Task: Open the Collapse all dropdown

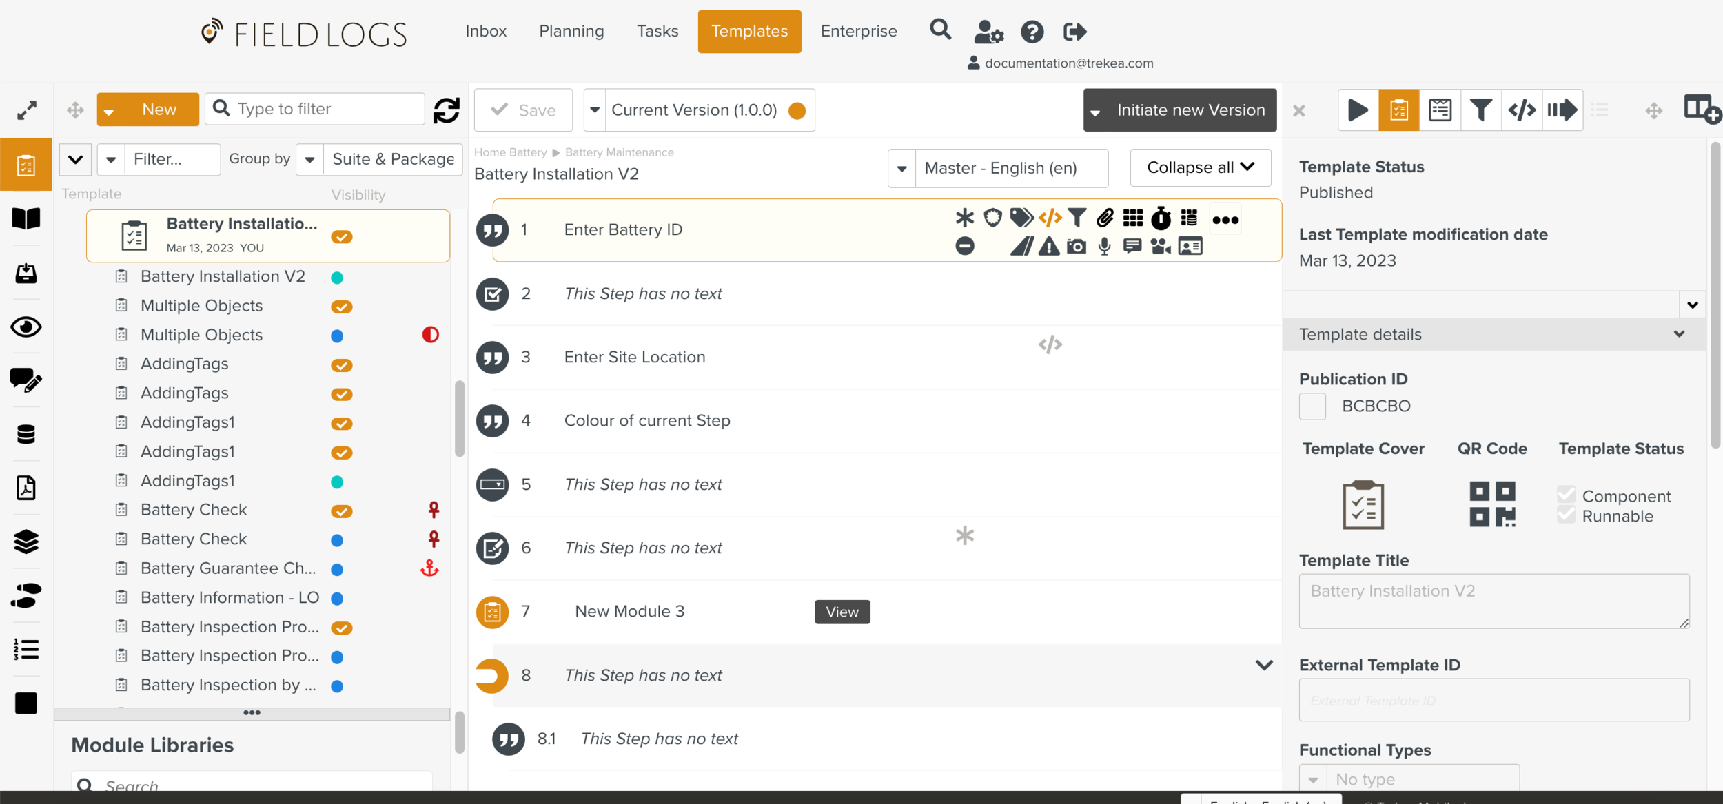Action: 1200,167
